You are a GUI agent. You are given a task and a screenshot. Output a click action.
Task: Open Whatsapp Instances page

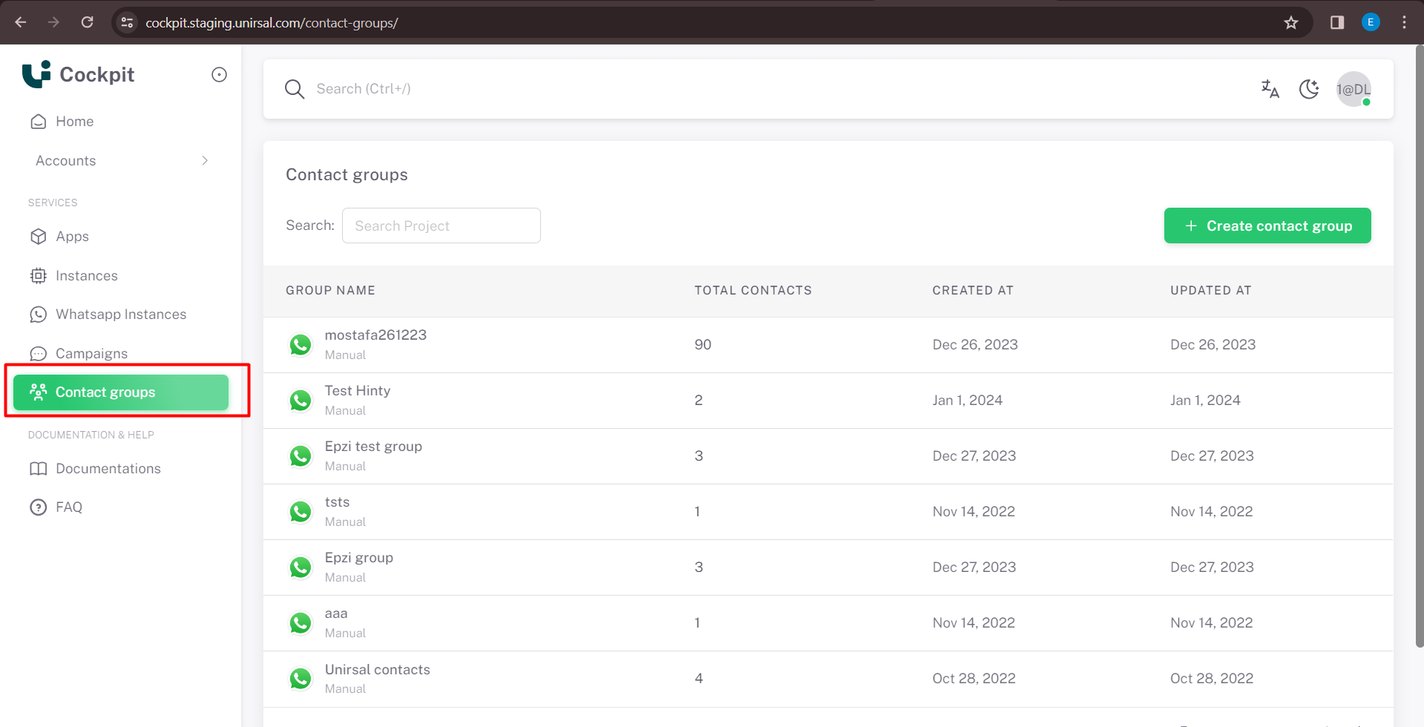(121, 314)
